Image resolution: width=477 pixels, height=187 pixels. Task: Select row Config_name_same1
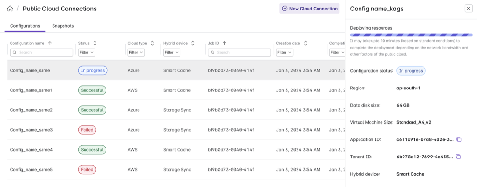176,90
